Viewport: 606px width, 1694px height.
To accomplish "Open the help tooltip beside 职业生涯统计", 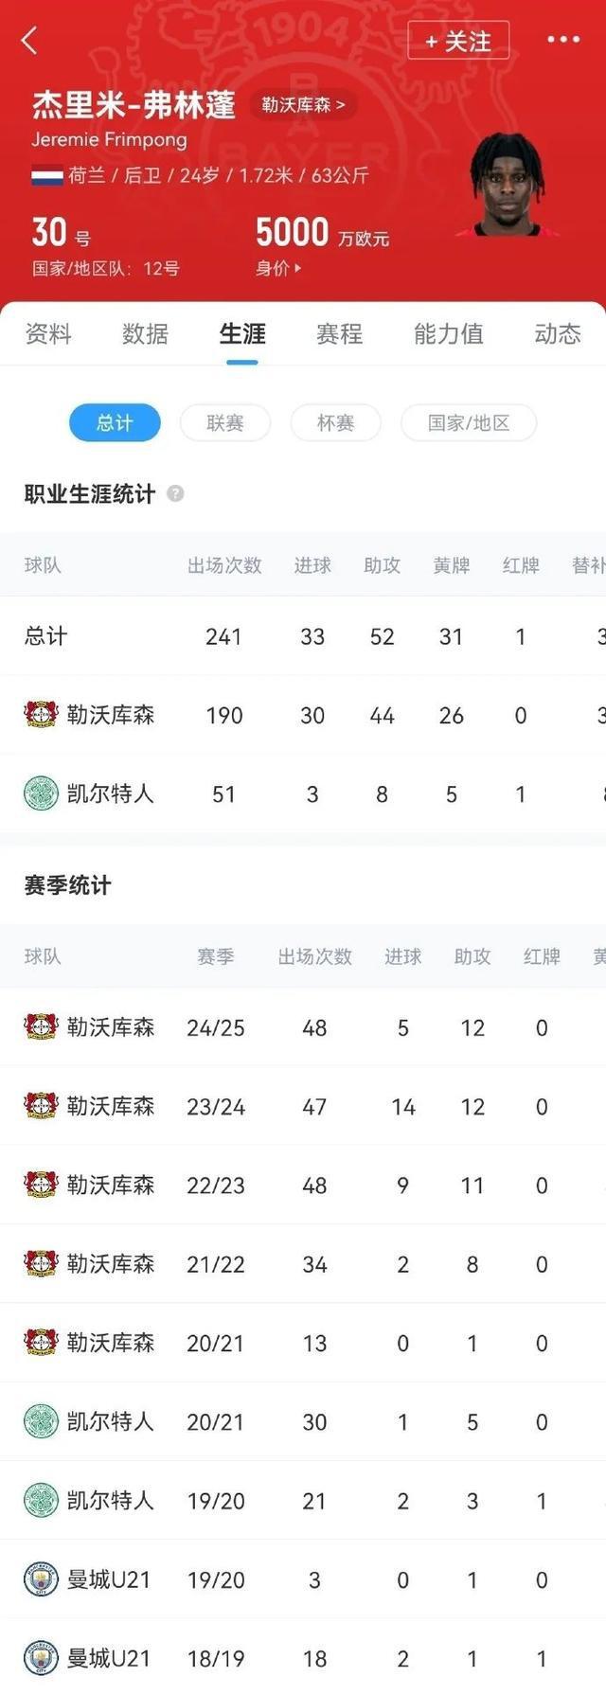I will [x=175, y=493].
